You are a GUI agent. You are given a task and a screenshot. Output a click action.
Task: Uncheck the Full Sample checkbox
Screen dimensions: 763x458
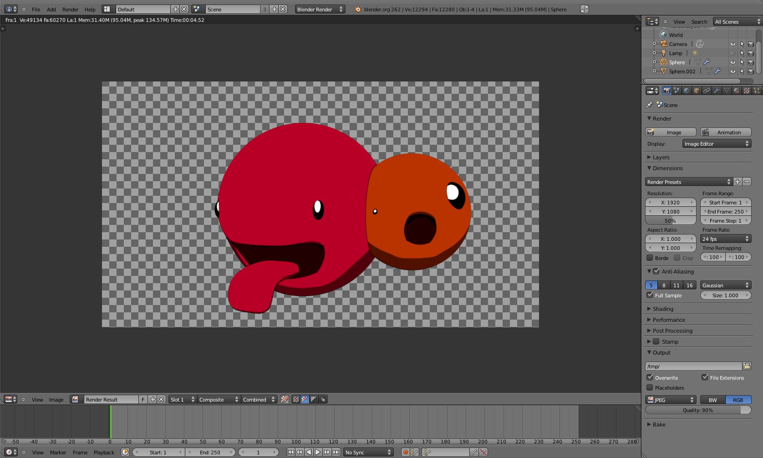click(650, 295)
